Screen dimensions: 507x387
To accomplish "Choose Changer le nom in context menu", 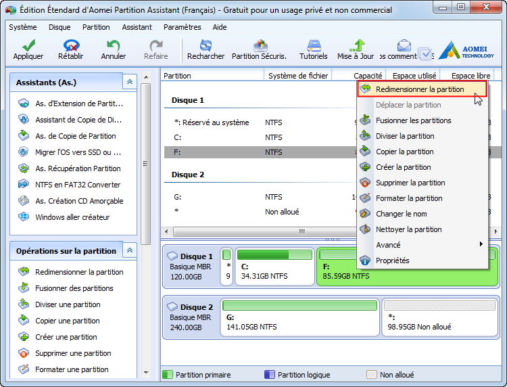I will [x=422, y=214].
